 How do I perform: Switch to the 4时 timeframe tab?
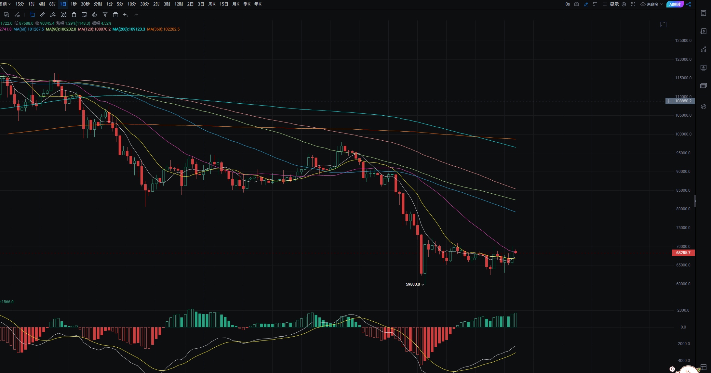point(42,4)
